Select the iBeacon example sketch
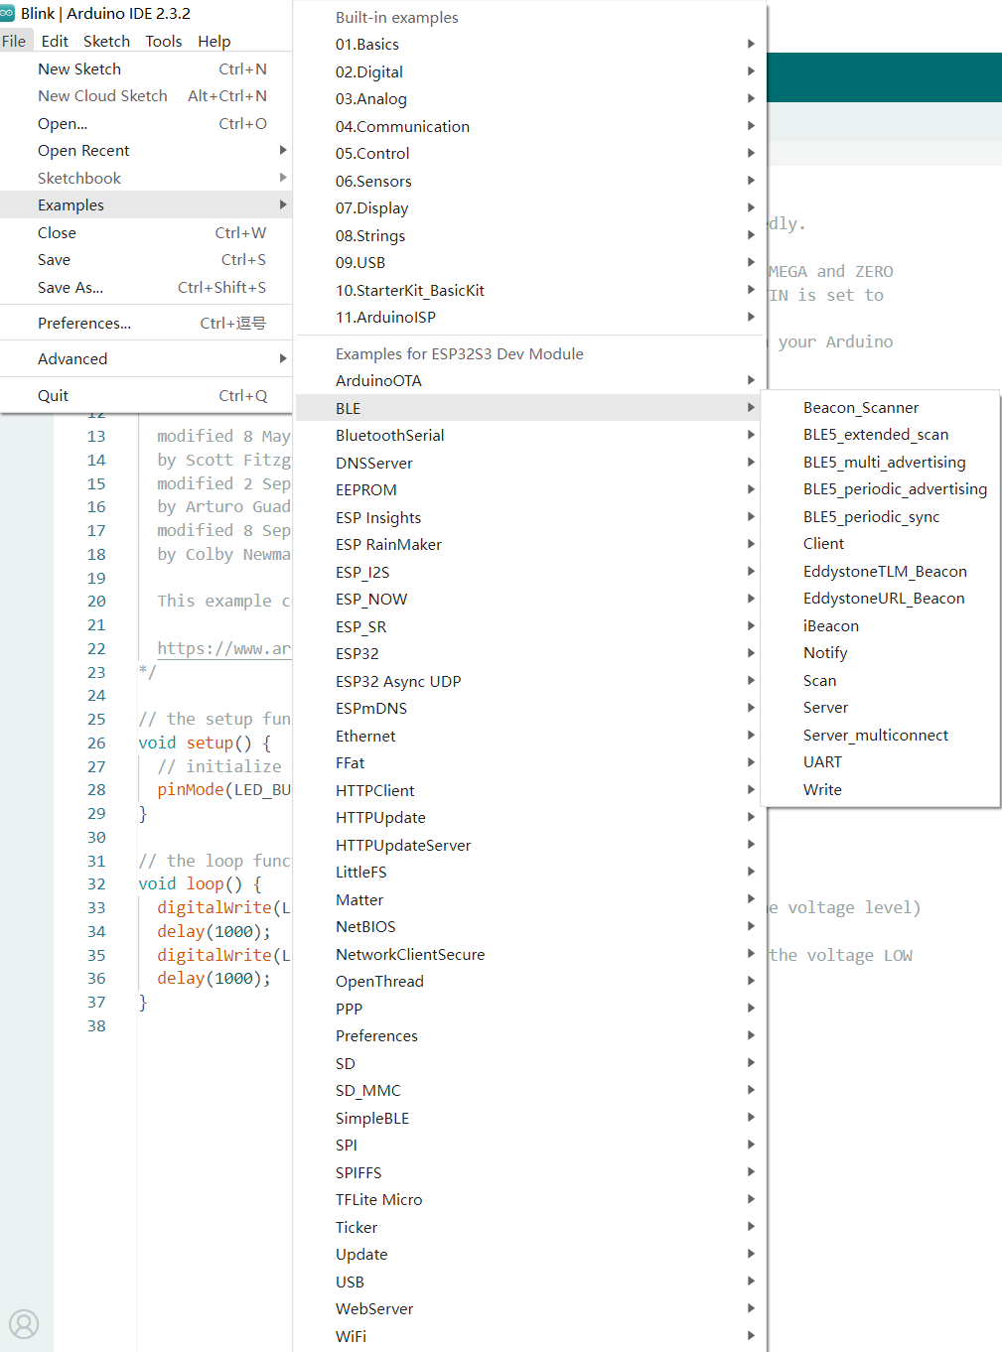The width and height of the screenshot is (1002, 1352). [x=830, y=626]
